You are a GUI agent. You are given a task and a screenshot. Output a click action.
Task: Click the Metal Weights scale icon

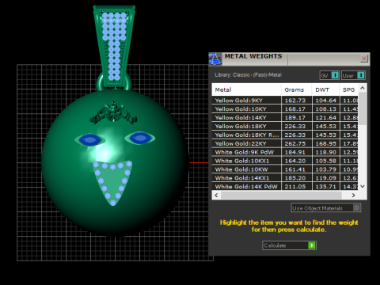pyautogui.click(x=215, y=59)
